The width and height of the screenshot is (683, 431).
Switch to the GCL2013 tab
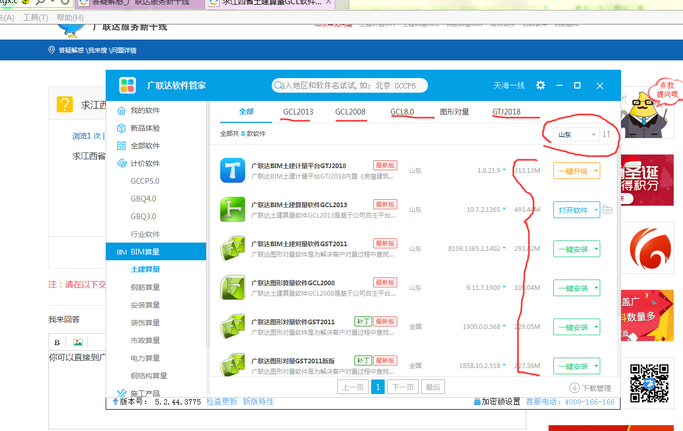298,111
